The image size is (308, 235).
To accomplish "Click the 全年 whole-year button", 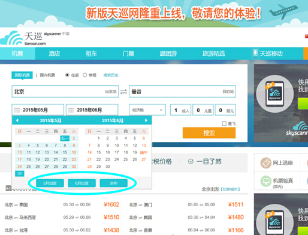I will click(x=113, y=183).
